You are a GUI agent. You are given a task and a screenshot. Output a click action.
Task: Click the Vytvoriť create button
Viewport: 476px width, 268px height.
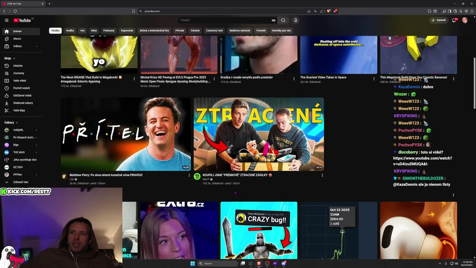[438, 20]
